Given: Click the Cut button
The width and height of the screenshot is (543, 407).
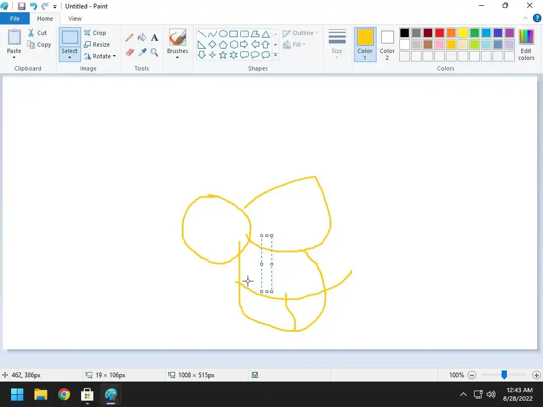Looking at the screenshot, I should 38,33.
